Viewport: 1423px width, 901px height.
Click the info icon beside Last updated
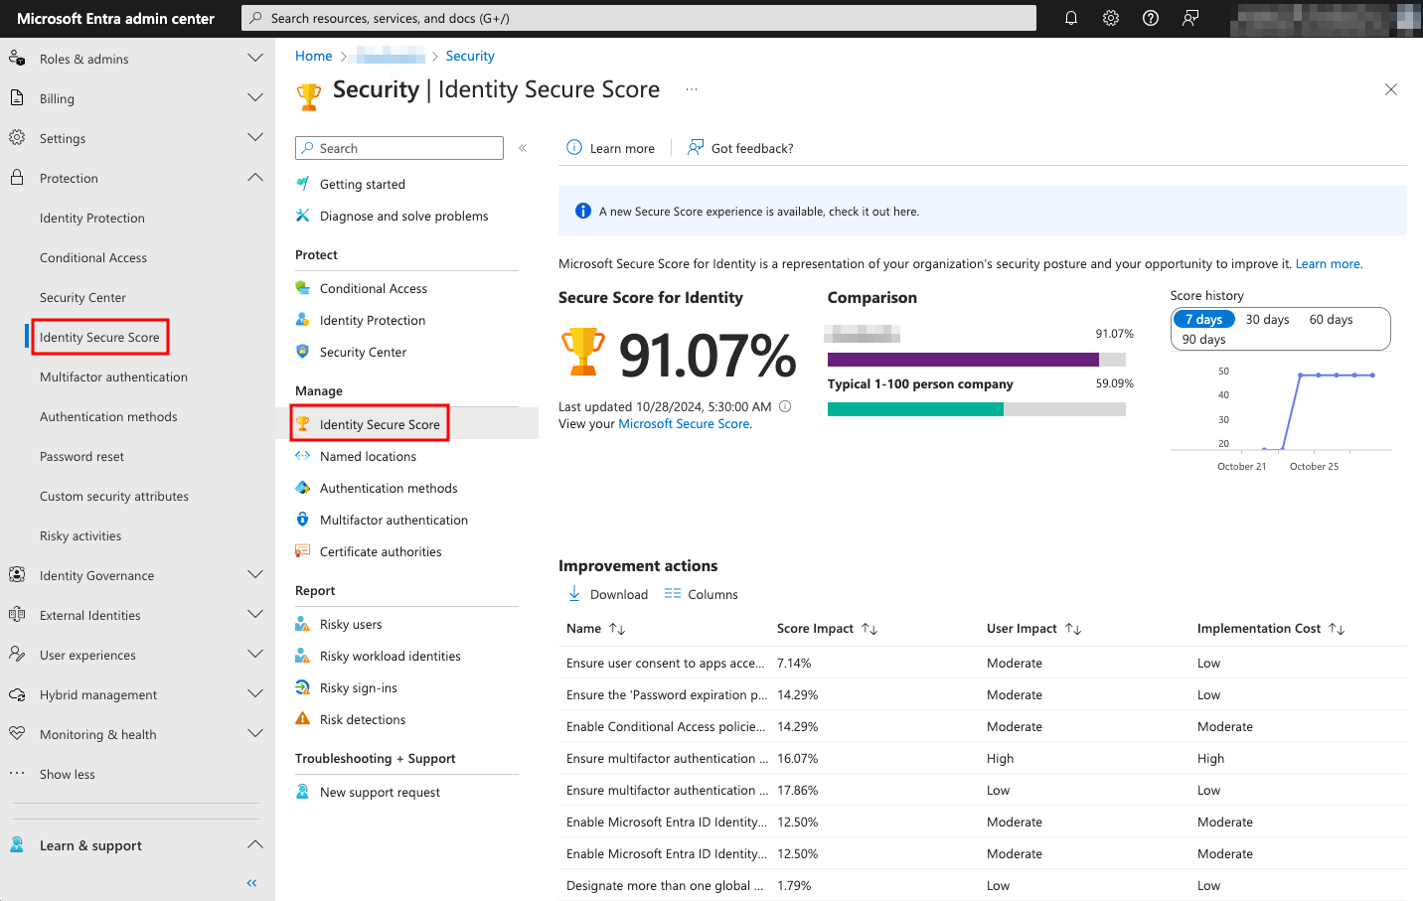coord(785,406)
